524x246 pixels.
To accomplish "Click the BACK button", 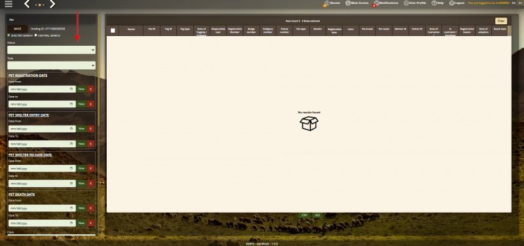I will [18, 29].
